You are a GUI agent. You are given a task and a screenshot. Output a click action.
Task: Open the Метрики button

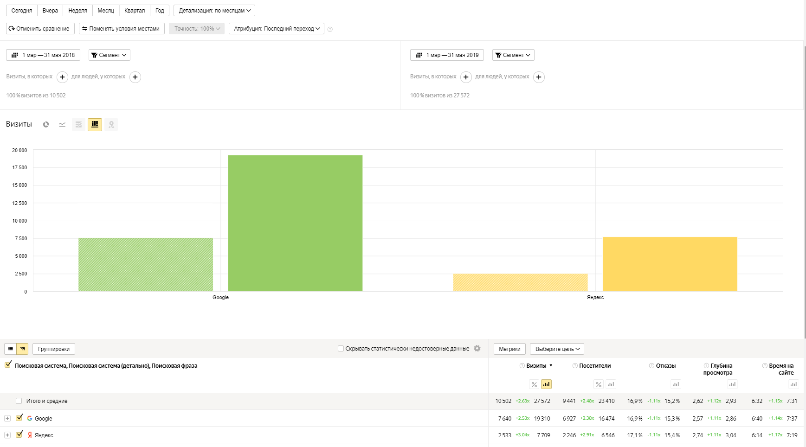coord(509,349)
